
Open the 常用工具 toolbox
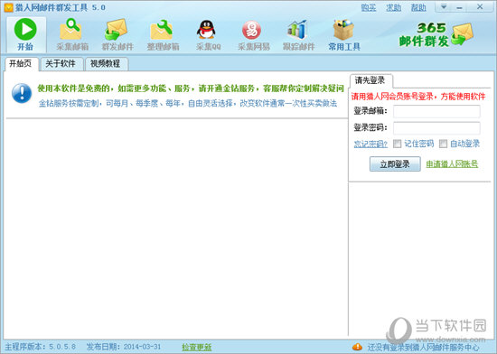pyautogui.click(x=344, y=34)
